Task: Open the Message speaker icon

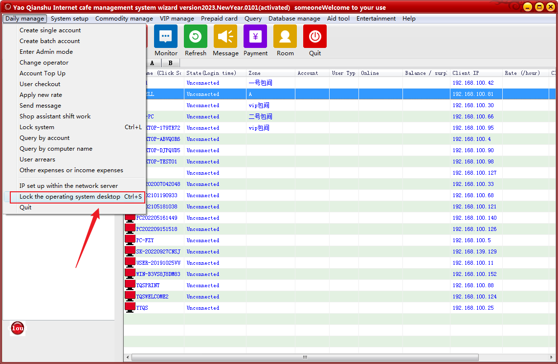Action: pyautogui.click(x=225, y=37)
